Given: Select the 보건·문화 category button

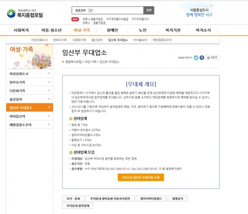Looking at the screenshot, I should coord(73,198).
